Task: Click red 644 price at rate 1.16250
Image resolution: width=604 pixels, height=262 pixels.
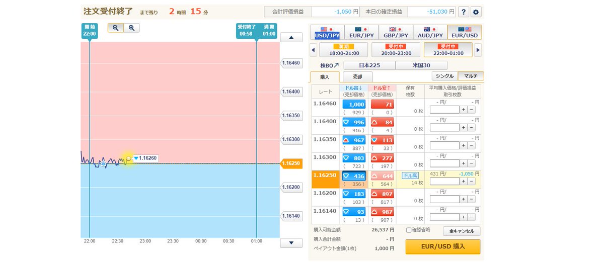Action: point(383,176)
